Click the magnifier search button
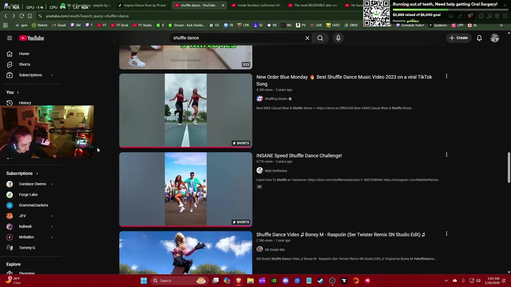This screenshot has width=511, height=287. click(x=320, y=38)
